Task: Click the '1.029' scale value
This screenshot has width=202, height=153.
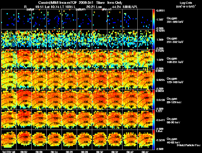Action: (160, 60)
